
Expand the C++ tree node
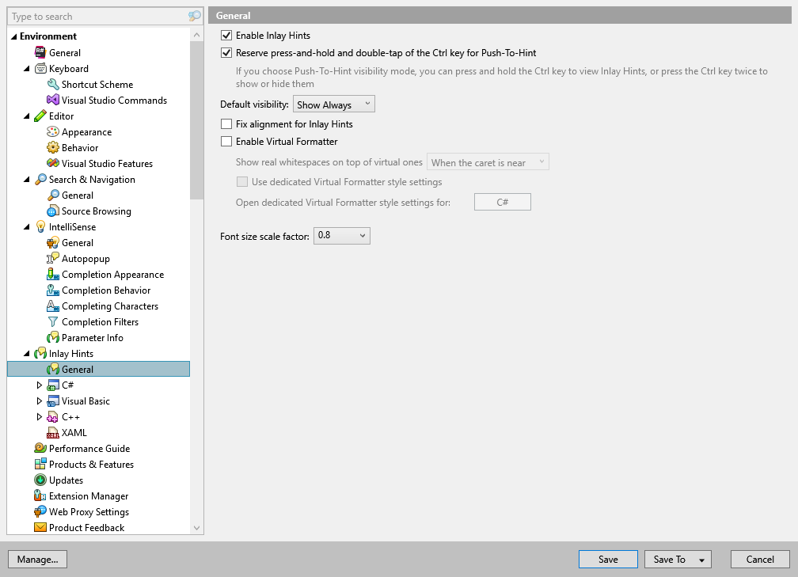point(40,416)
